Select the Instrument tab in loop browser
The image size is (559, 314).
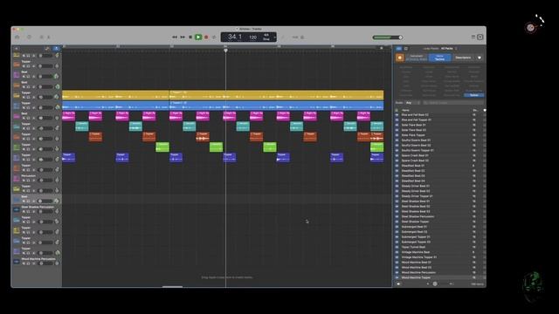click(x=417, y=58)
